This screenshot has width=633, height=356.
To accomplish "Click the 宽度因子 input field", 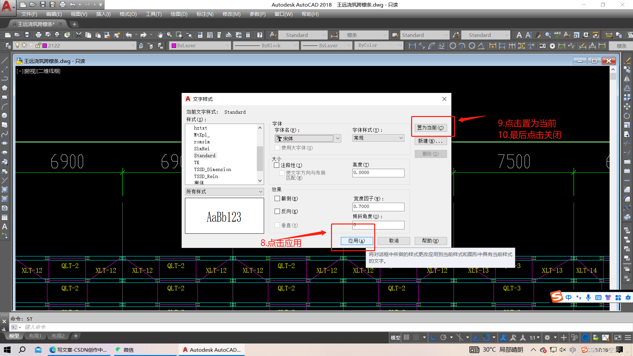I will click(x=378, y=207).
